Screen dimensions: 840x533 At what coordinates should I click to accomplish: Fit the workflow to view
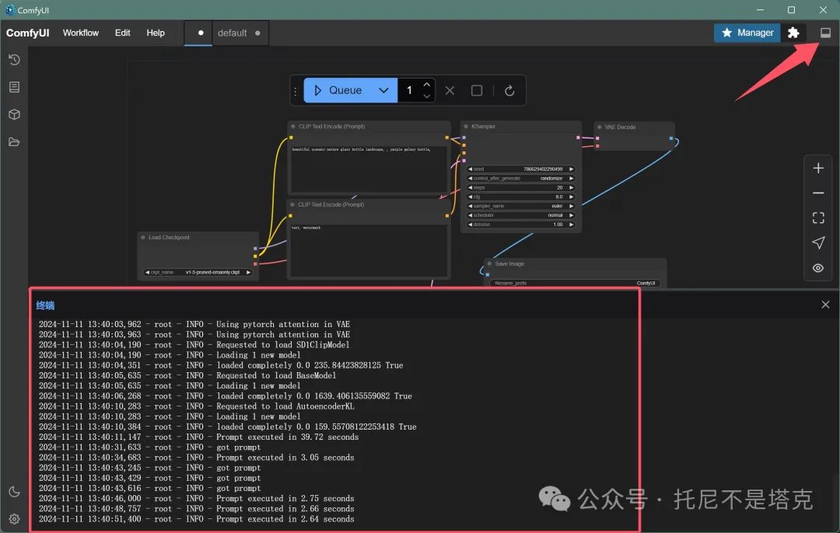pyautogui.click(x=818, y=218)
